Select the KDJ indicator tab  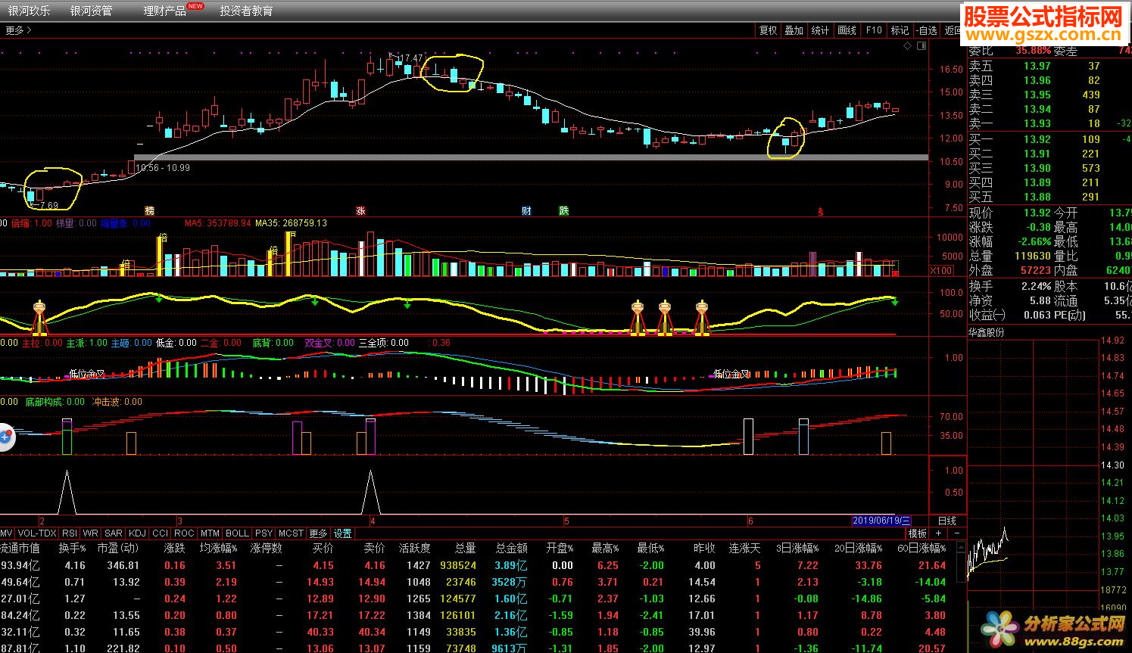[x=137, y=533]
